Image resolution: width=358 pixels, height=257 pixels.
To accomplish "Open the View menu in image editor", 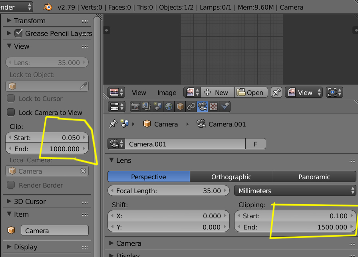I will tap(139, 93).
